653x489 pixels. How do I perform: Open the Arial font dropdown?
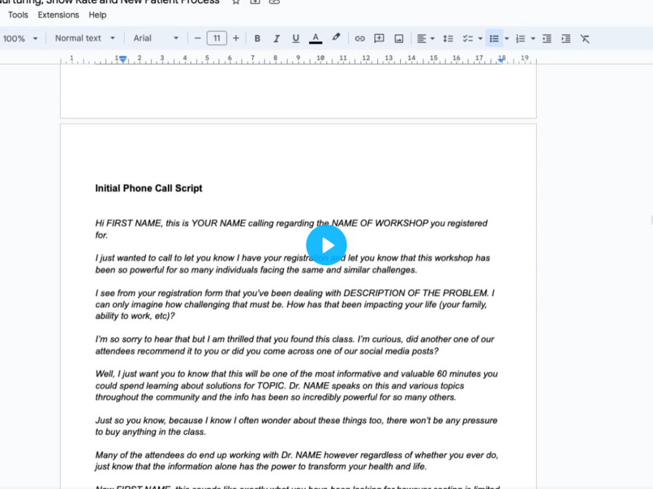156,38
